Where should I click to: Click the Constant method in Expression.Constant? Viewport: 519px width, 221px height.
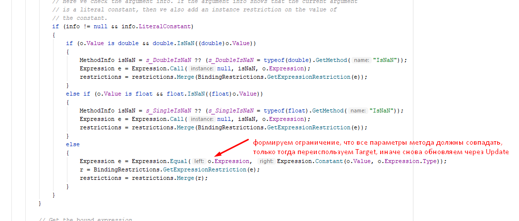[329, 162]
